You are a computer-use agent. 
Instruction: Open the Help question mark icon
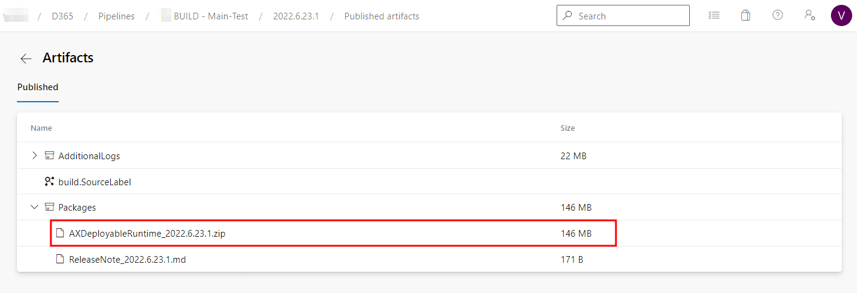[778, 16]
